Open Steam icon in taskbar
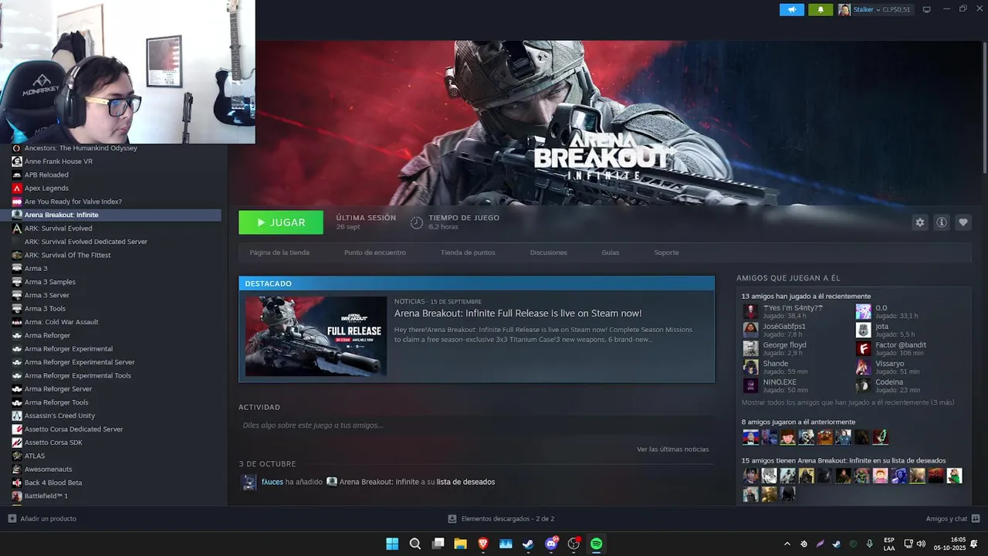This screenshot has width=988, height=556. coord(528,544)
